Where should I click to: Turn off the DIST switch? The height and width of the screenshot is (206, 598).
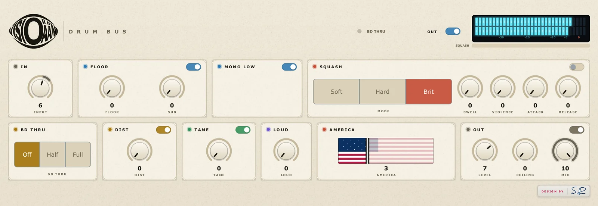pos(164,130)
